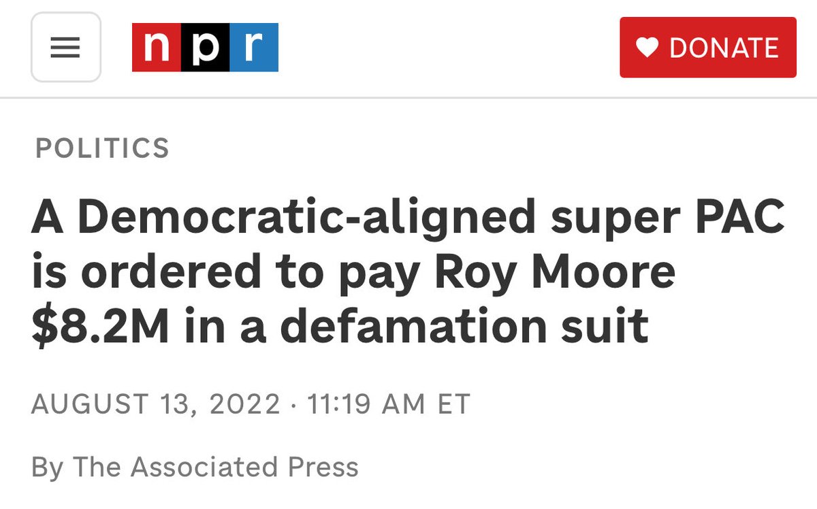
Task: Click "defamation suit" in the headline
Action: tap(463, 325)
